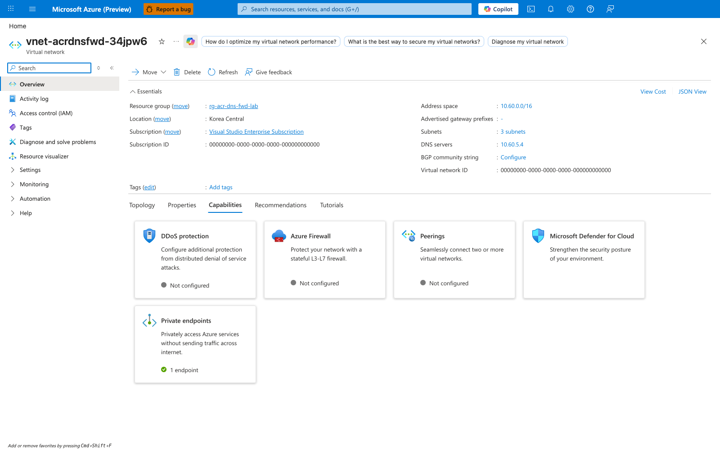The height and width of the screenshot is (450, 720).
Task: Refresh the virtual network overview
Action: (223, 72)
